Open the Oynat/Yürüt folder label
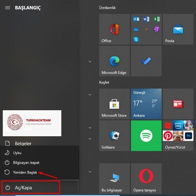The height and width of the screenshot is (196, 196). click(175, 147)
